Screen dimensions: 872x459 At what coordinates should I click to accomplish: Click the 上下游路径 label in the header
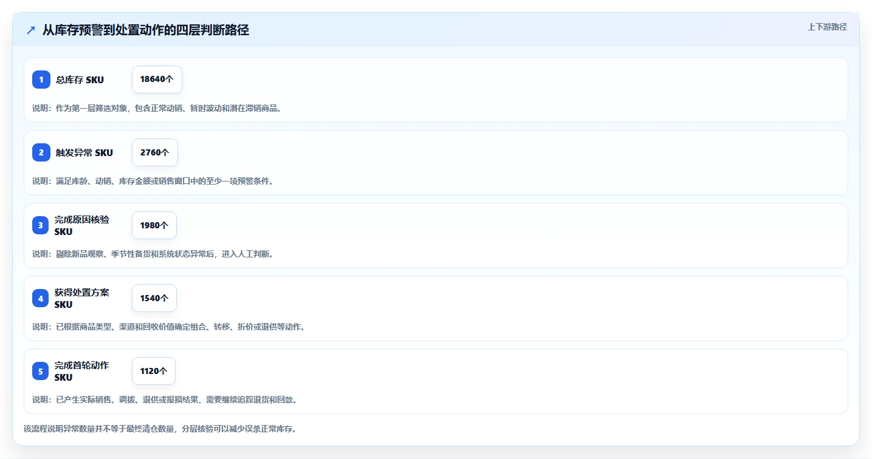[827, 27]
